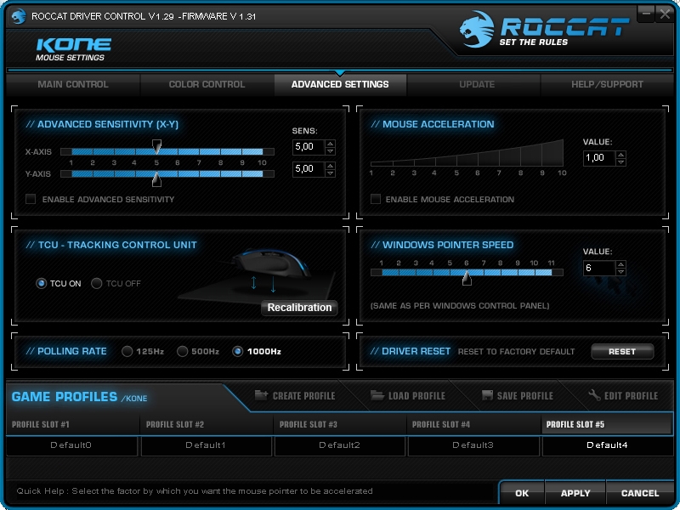The image size is (680, 510).
Task: Select Profile Slot #2 tab
Action: (x=207, y=424)
